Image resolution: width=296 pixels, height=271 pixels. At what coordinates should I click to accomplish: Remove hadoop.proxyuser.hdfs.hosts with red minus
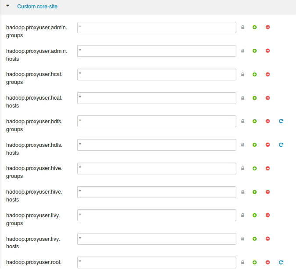(267, 145)
